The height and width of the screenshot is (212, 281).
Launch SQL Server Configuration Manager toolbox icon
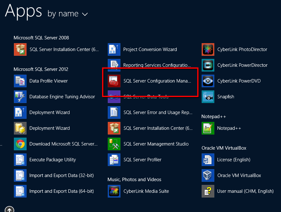coord(114,81)
